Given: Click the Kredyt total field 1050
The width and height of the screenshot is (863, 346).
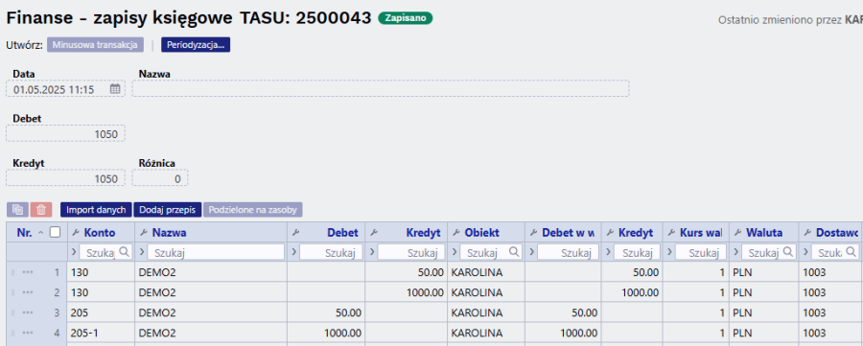Looking at the screenshot, I should (x=65, y=177).
